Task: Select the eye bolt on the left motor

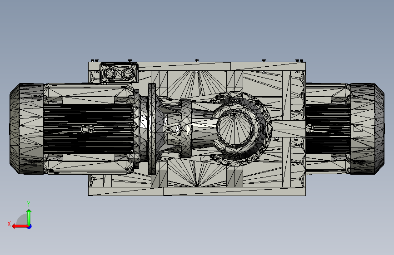Action: pyautogui.click(x=87, y=129)
